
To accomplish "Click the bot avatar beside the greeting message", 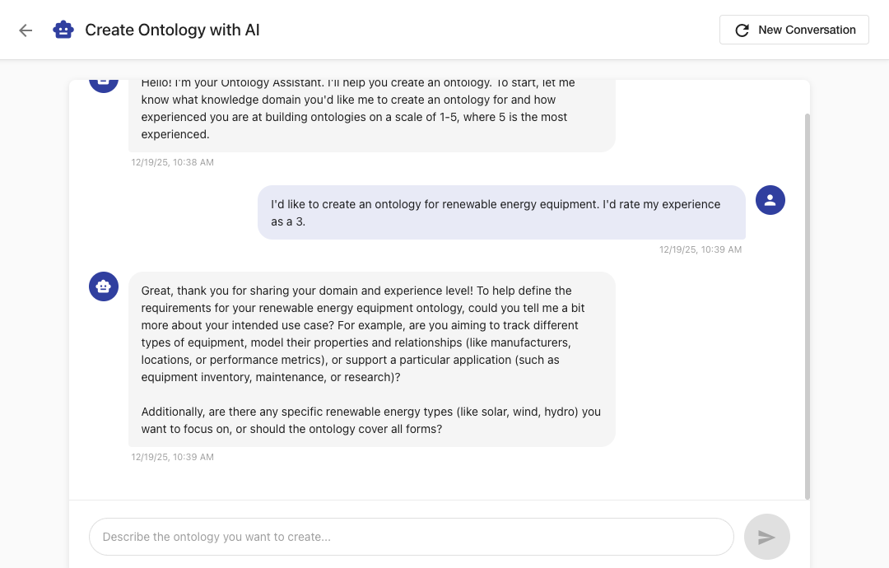I will [x=104, y=83].
